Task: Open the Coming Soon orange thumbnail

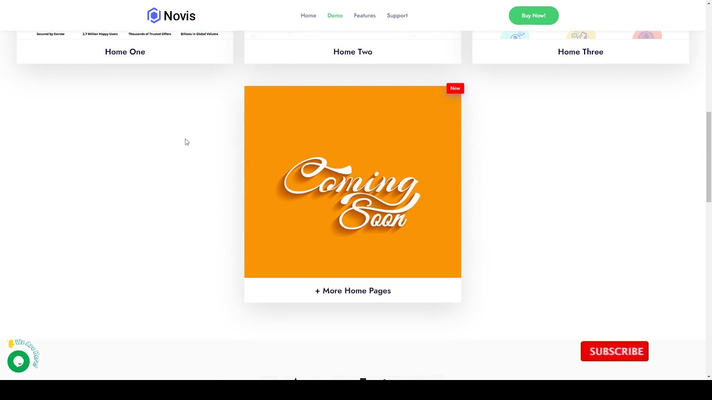Action: tap(353, 182)
